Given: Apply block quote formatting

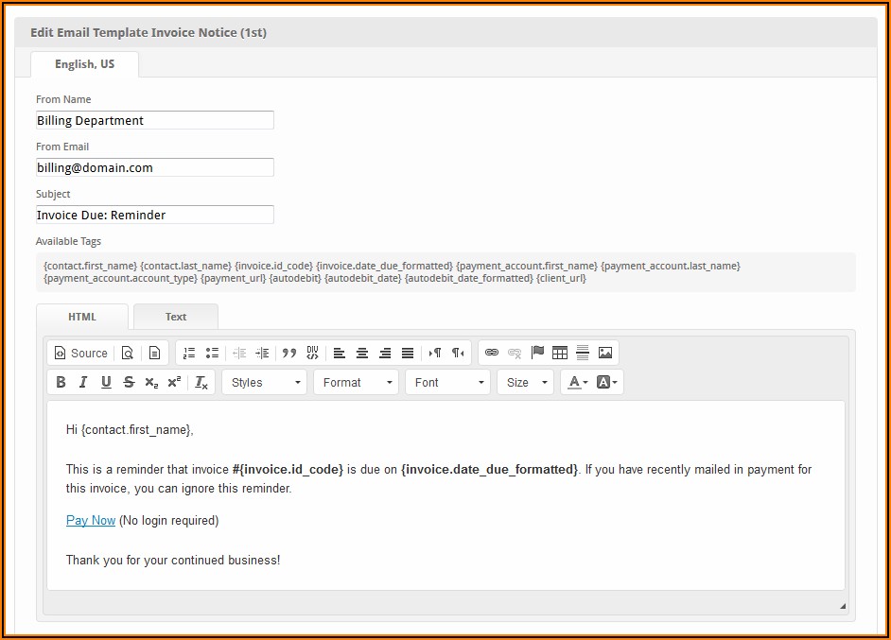Looking at the screenshot, I should pyautogui.click(x=289, y=354).
